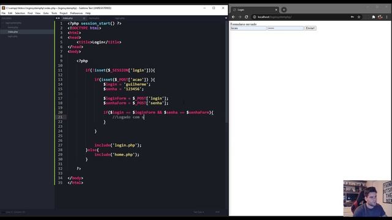This screenshot has width=392, height=220.
Task: Click the login field containing 'lucas'
Action: (248, 28)
